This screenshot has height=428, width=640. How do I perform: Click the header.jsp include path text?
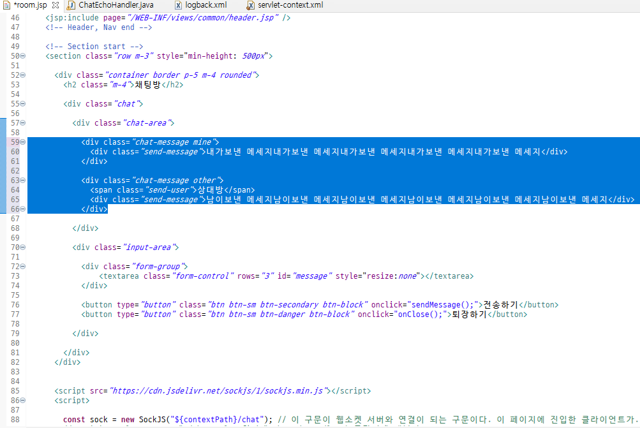(203, 18)
